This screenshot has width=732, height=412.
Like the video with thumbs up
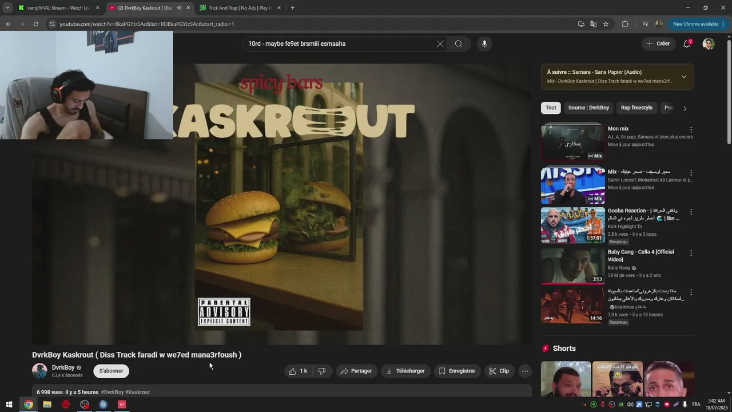pos(299,371)
